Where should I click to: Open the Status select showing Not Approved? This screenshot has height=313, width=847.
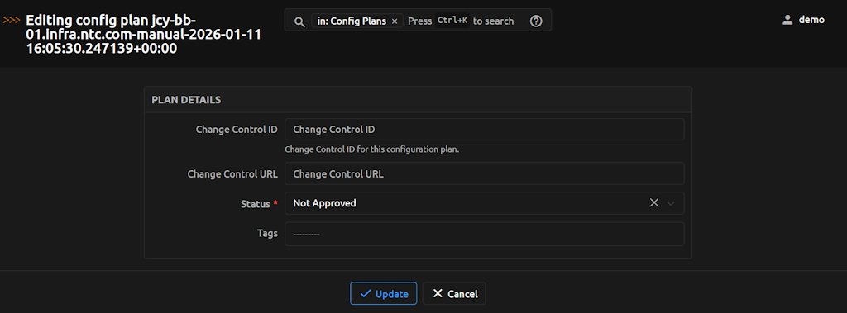485,203
